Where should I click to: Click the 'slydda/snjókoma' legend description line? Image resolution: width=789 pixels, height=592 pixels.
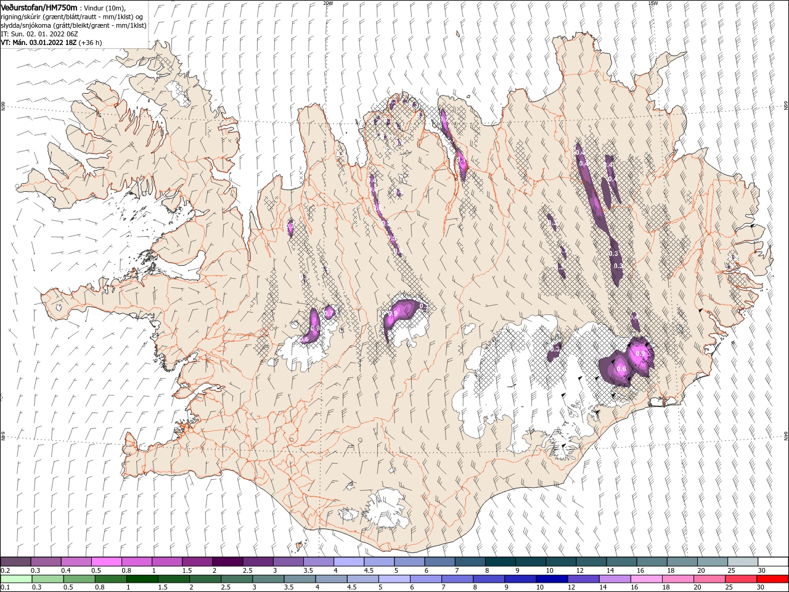pyautogui.click(x=73, y=26)
